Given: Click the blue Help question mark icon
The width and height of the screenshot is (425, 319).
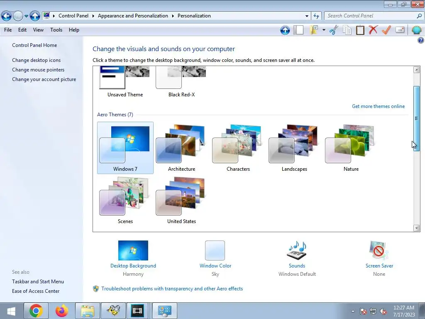Looking at the screenshot, I should click(x=420, y=40).
